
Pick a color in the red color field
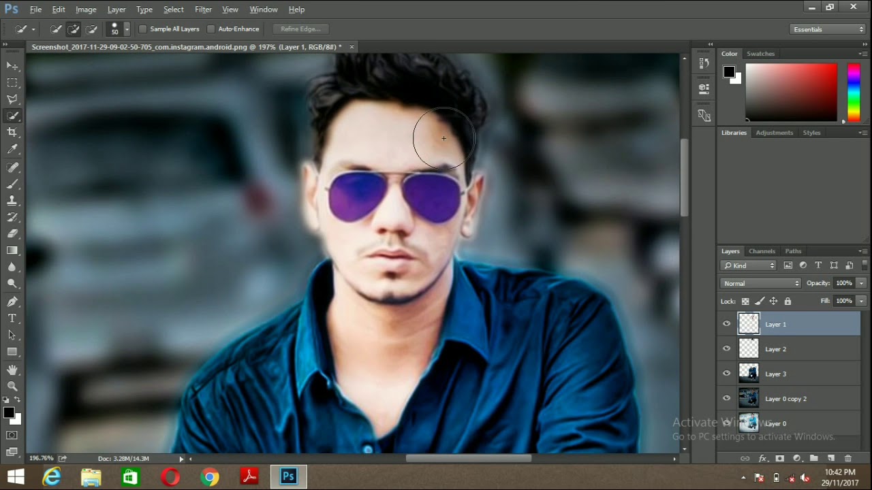coord(791,93)
